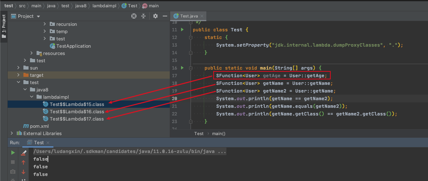Click the edit run configuration pencil icon
This screenshot has height=181, width=428.
23,153
